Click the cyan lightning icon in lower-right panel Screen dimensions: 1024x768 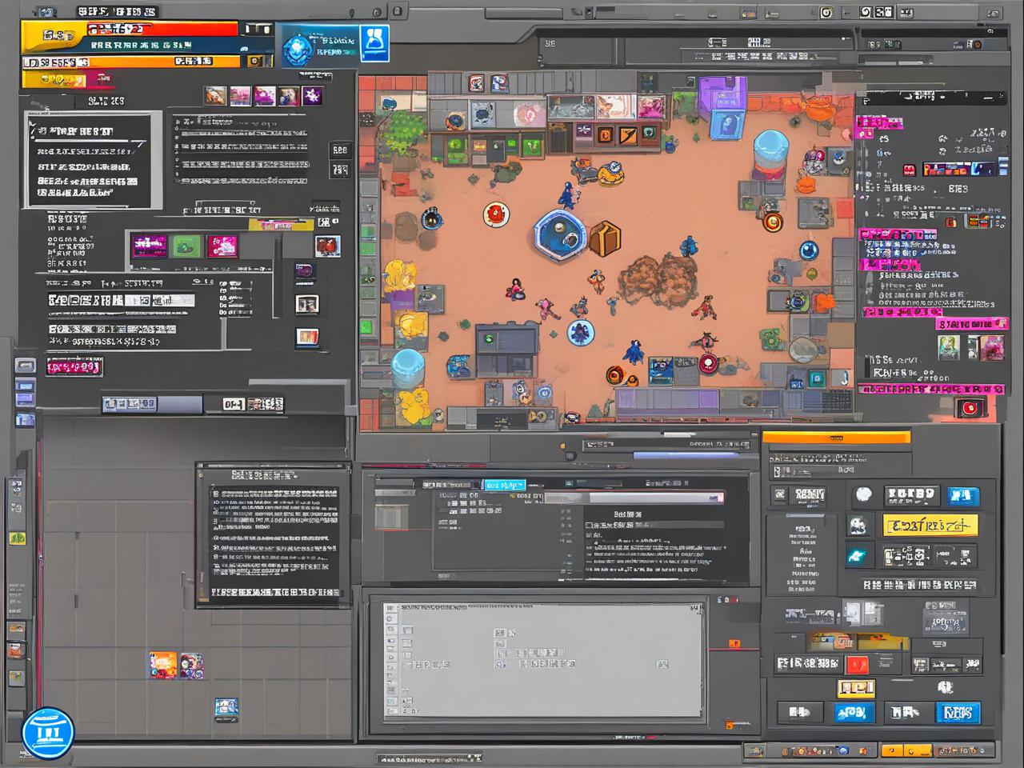(857, 555)
